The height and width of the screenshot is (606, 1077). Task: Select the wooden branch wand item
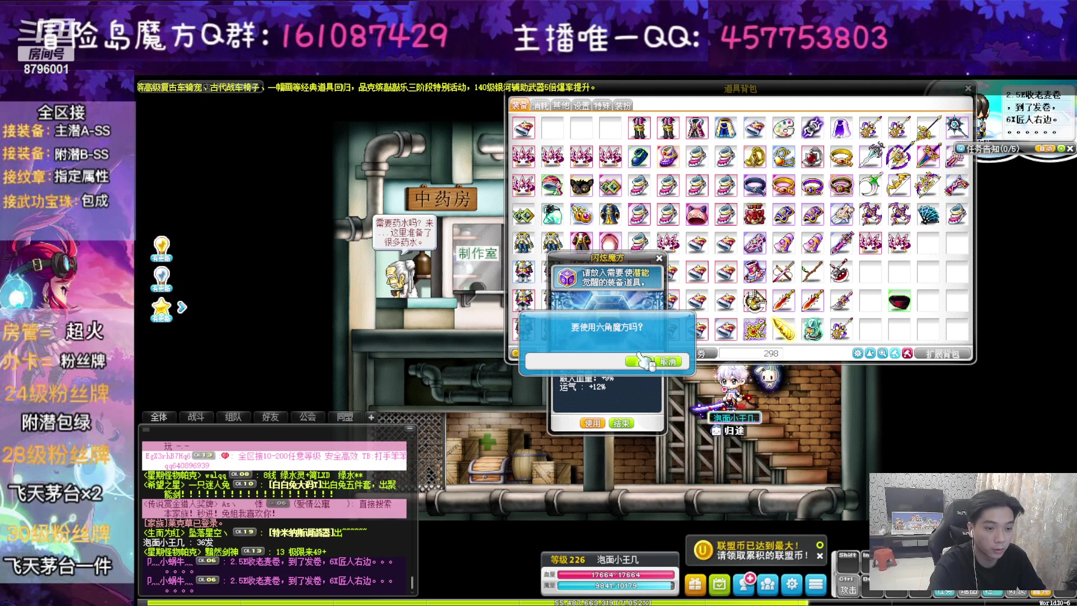812,272
